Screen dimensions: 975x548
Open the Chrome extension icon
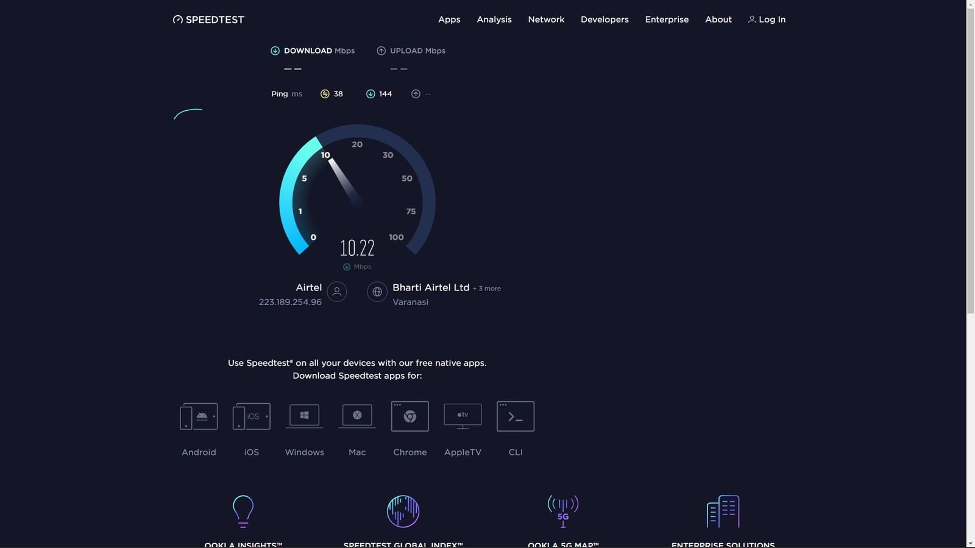(x=409, y=416)
